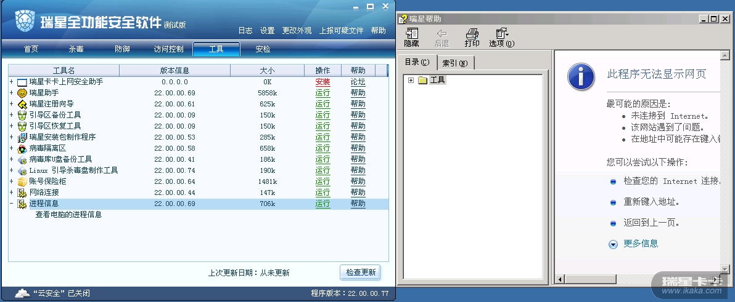The width and height of the screenshot is (735, 302).
Task: Click the 大小 column header
Action: [x=267, y=71]
